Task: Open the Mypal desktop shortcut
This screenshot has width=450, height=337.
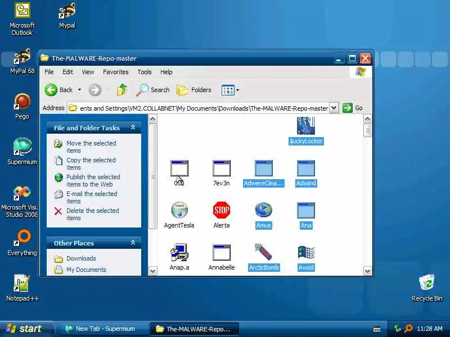Action: [67, 16]
